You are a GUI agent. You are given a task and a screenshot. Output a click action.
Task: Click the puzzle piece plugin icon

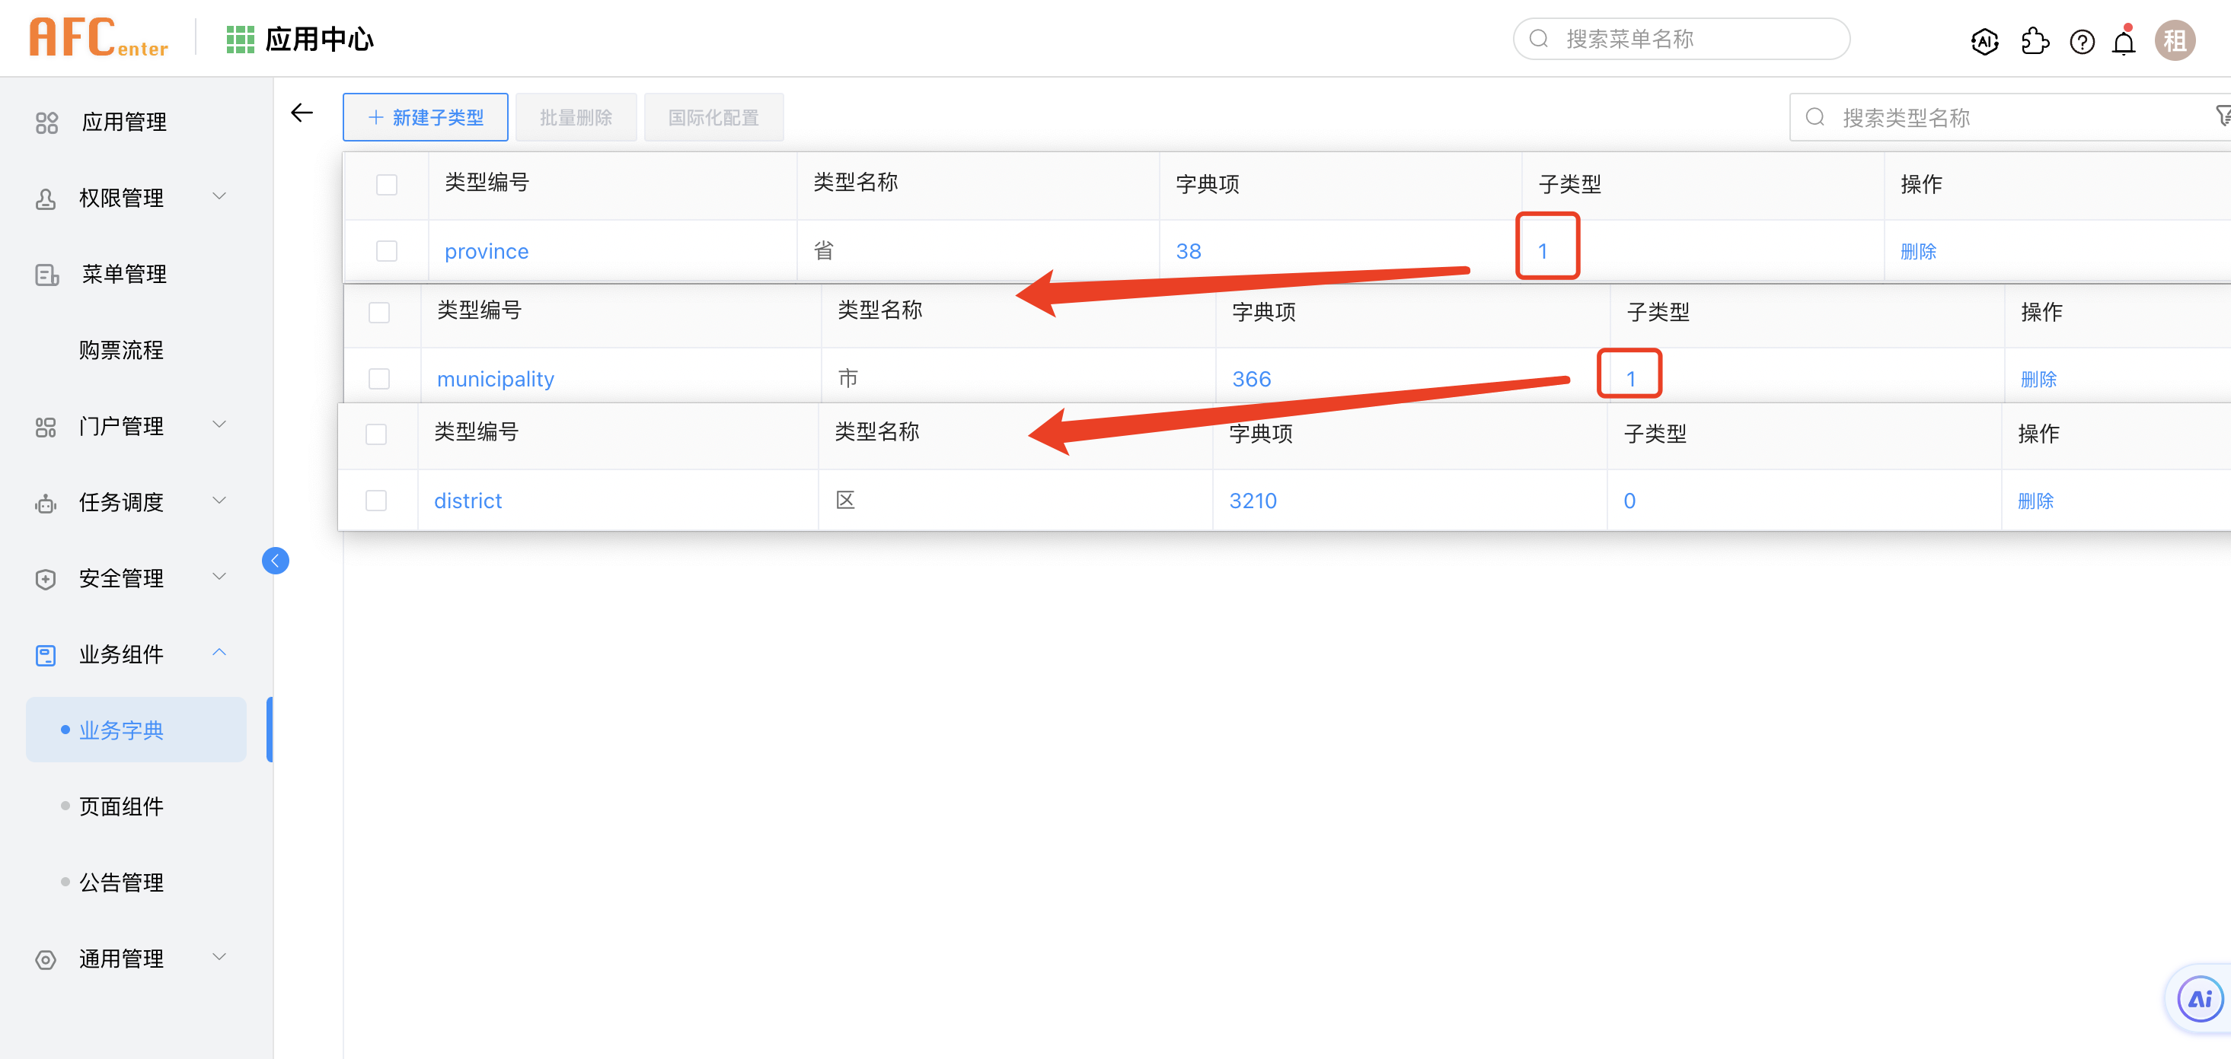2035,40
